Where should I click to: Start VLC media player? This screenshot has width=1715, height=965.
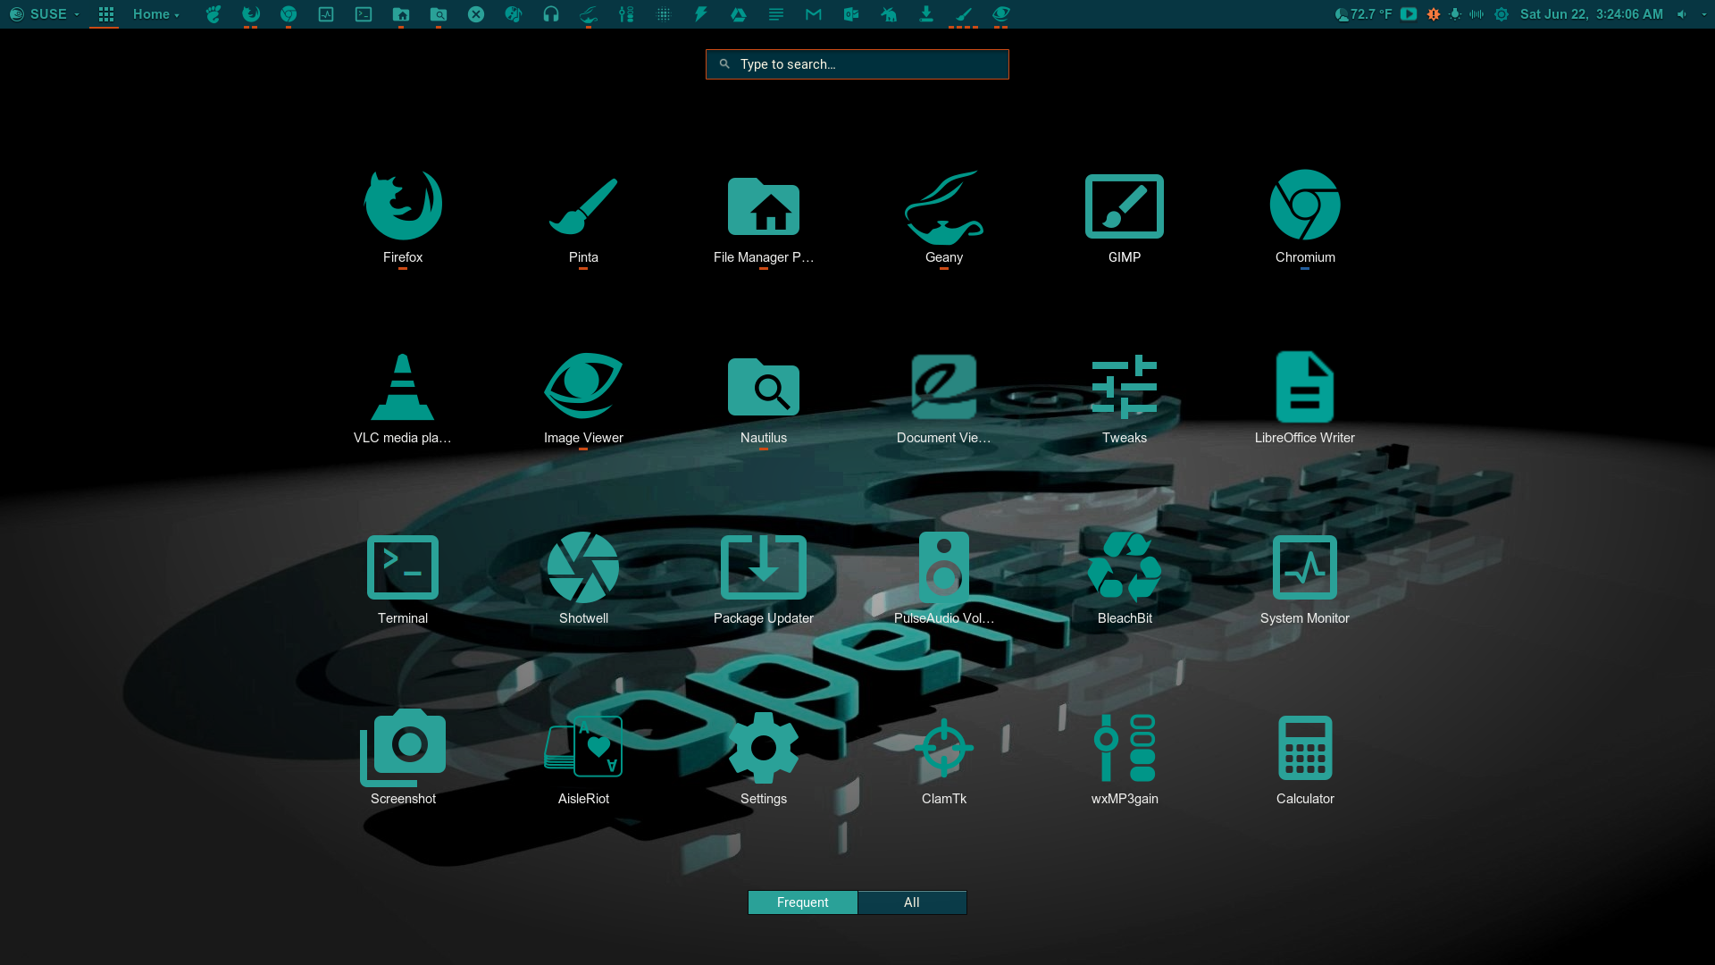coord(403,398)
